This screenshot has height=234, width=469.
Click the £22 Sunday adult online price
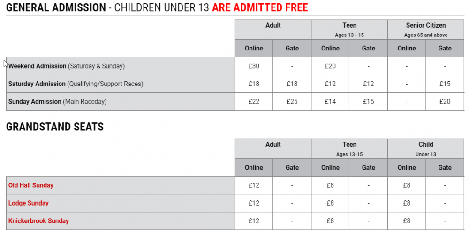pos(254,102)
